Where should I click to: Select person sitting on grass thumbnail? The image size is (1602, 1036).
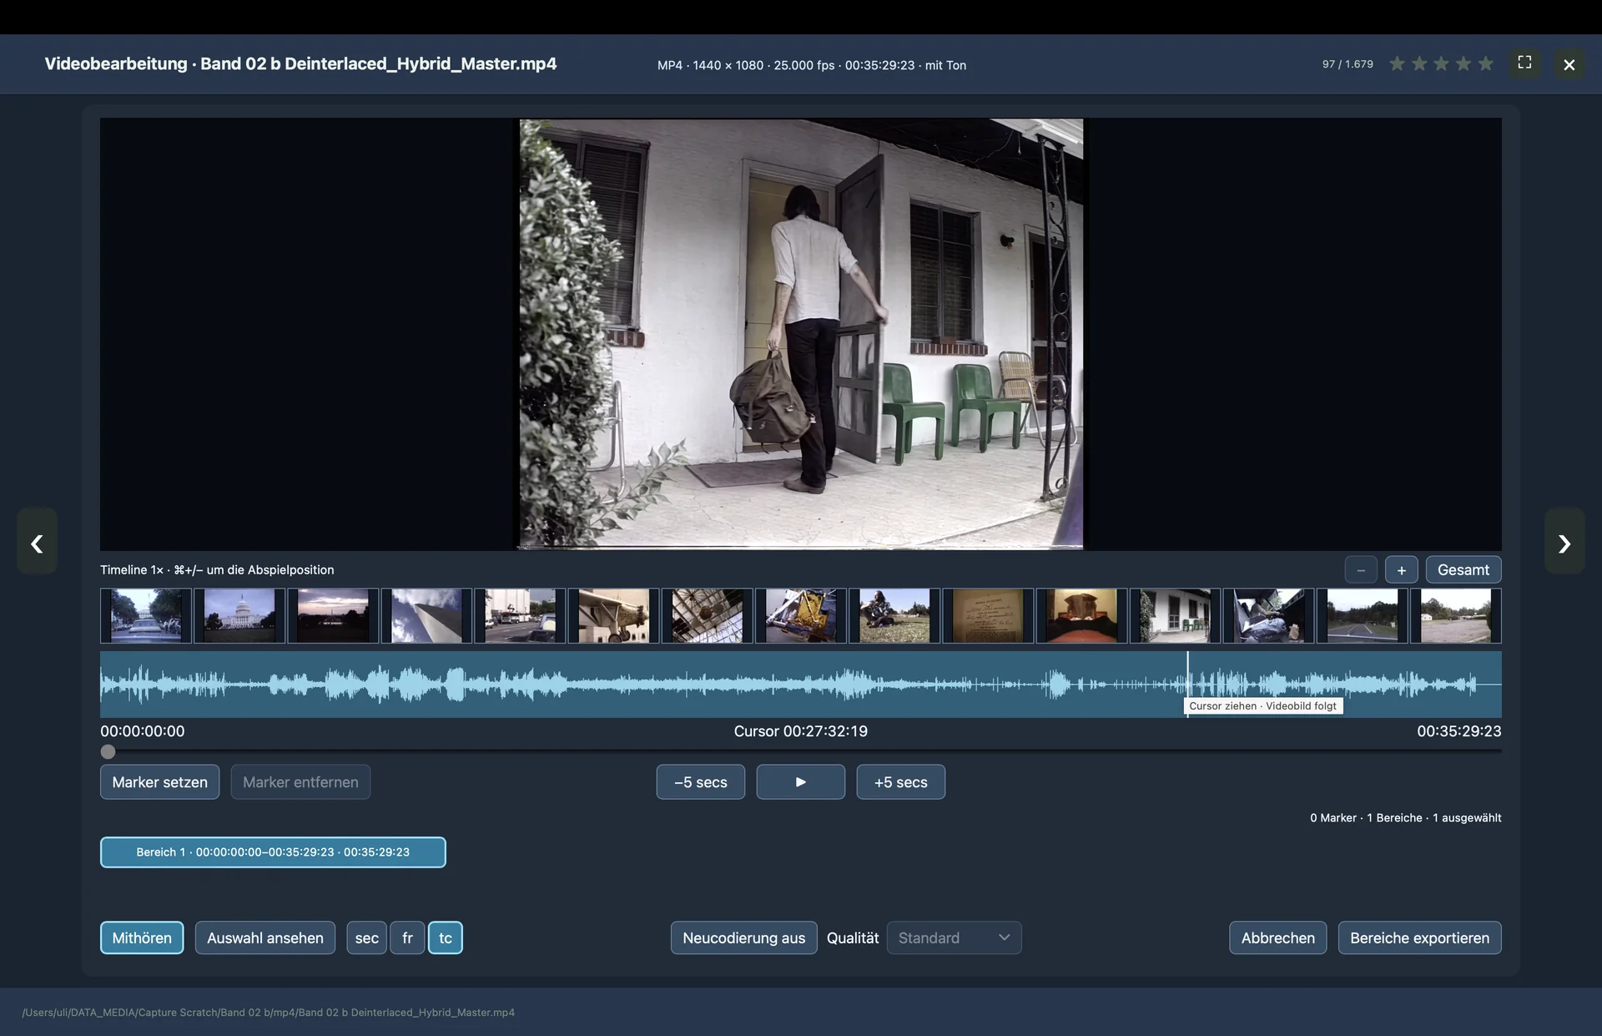(894, 616)
